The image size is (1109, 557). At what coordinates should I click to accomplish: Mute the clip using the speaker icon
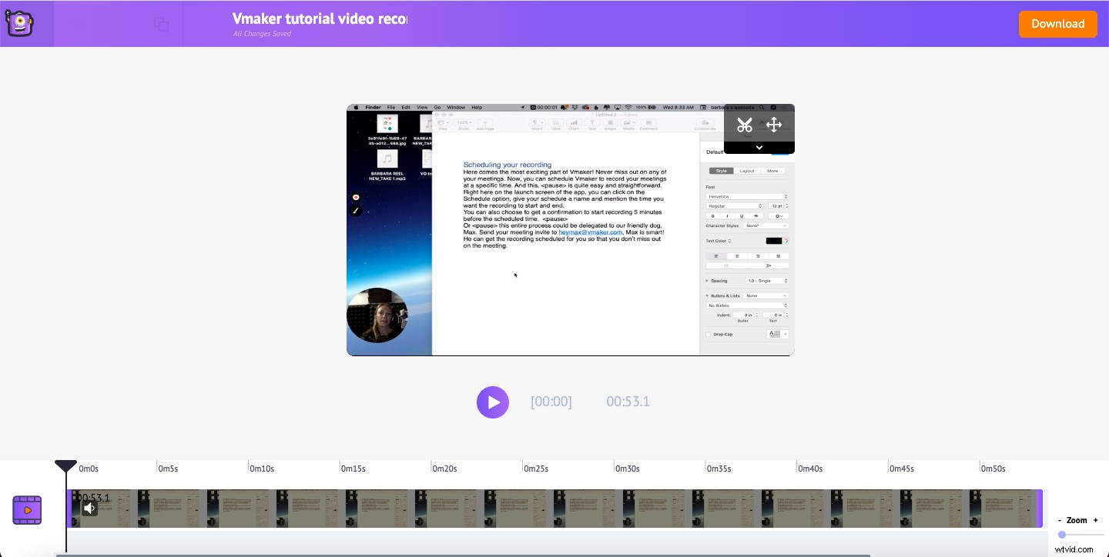click(x=89, y=508)
